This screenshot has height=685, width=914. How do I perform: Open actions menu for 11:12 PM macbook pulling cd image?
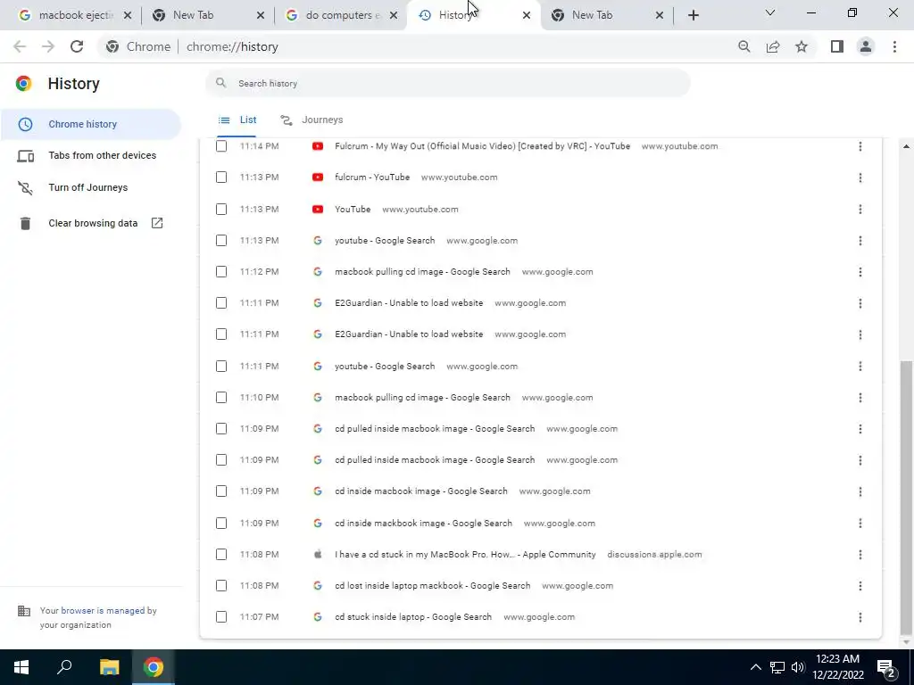point(860,272)
